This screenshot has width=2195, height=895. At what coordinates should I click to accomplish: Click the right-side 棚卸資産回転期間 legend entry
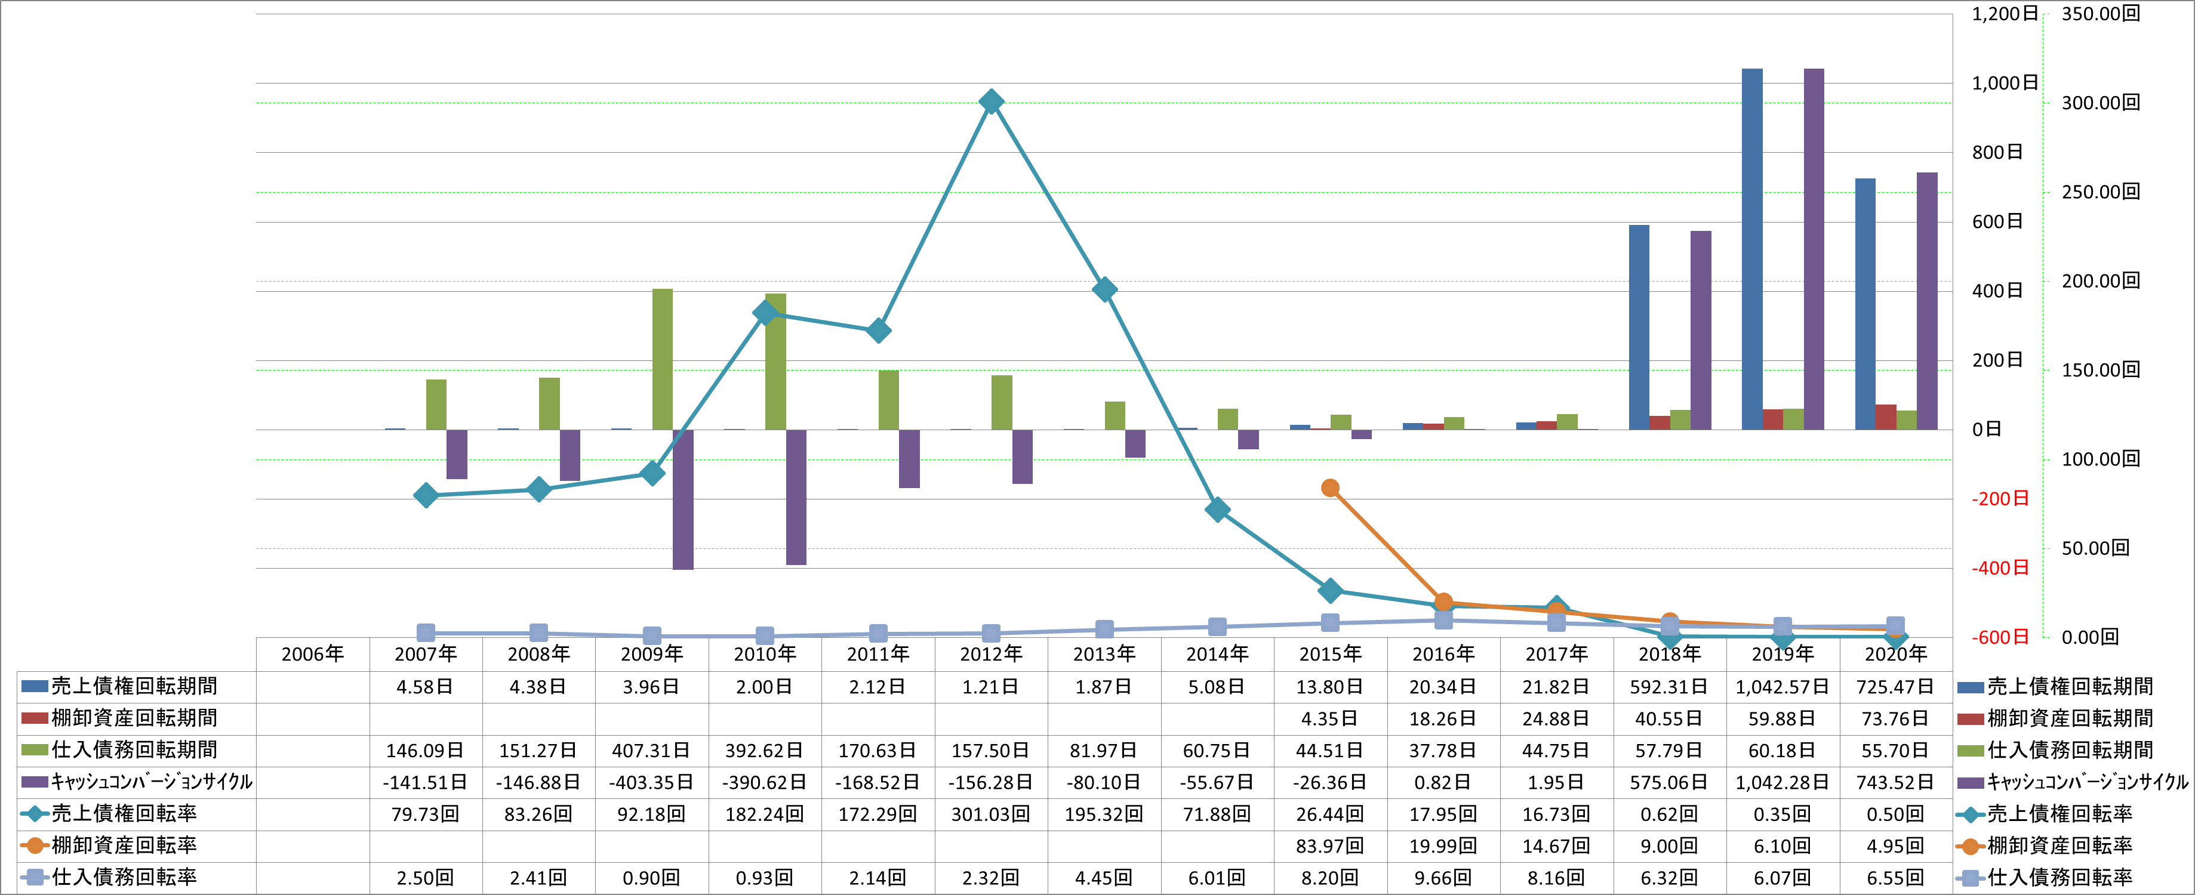[2055, 718]
